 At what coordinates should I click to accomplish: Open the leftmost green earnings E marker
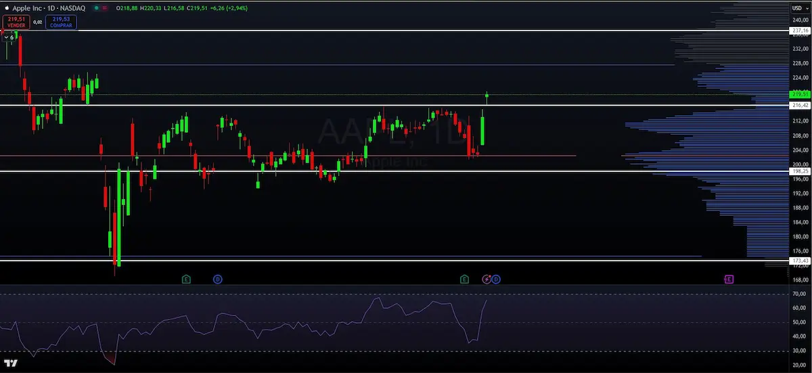[186, 279]
